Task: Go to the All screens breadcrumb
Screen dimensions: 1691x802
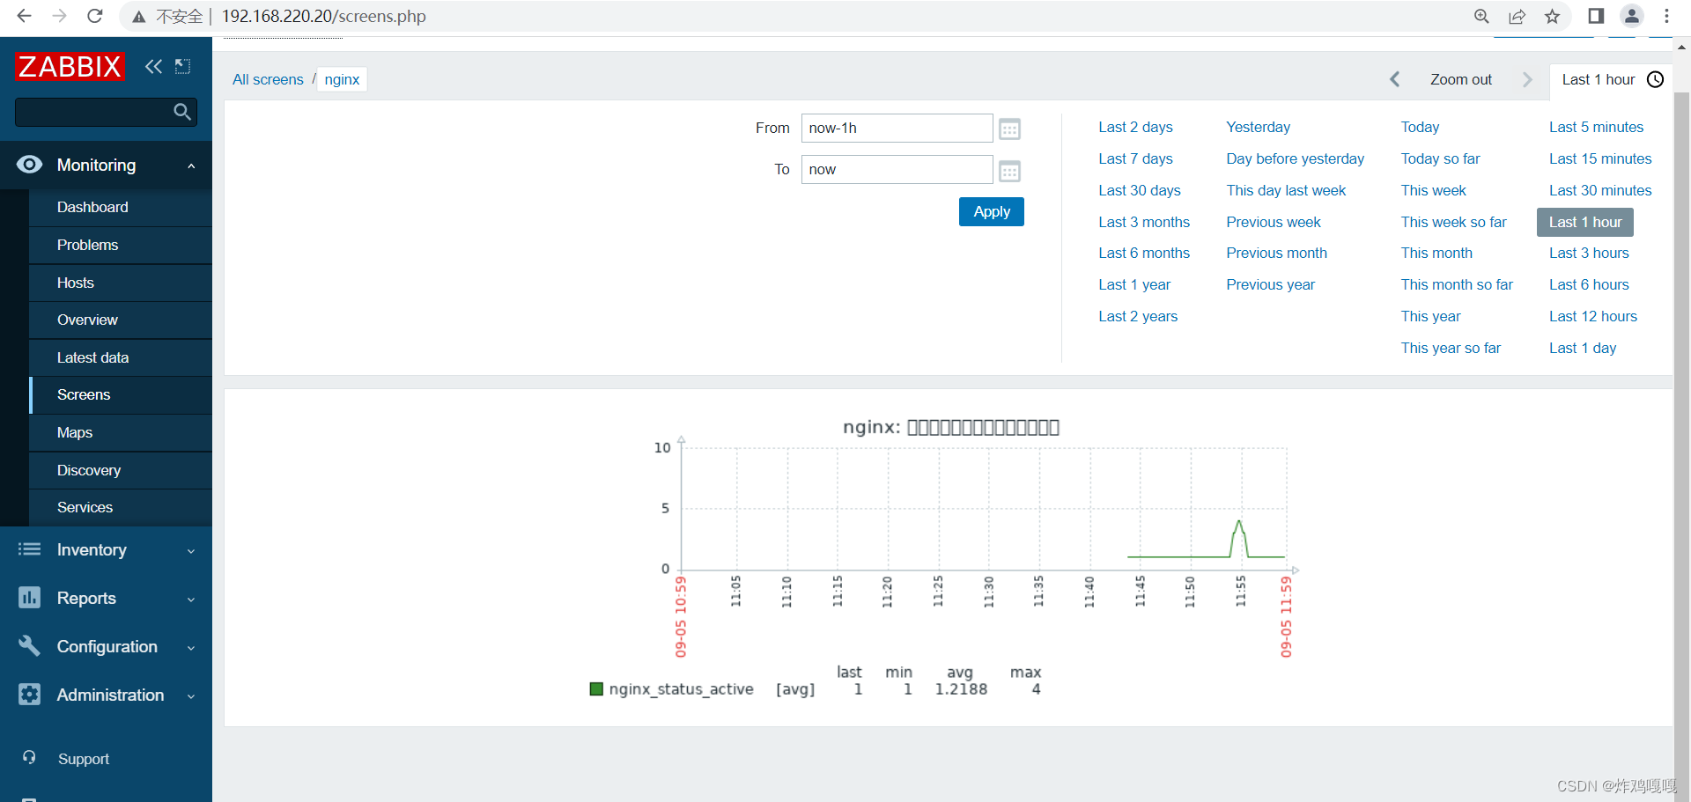Action: pyautogui.click(x=268, y=79)
